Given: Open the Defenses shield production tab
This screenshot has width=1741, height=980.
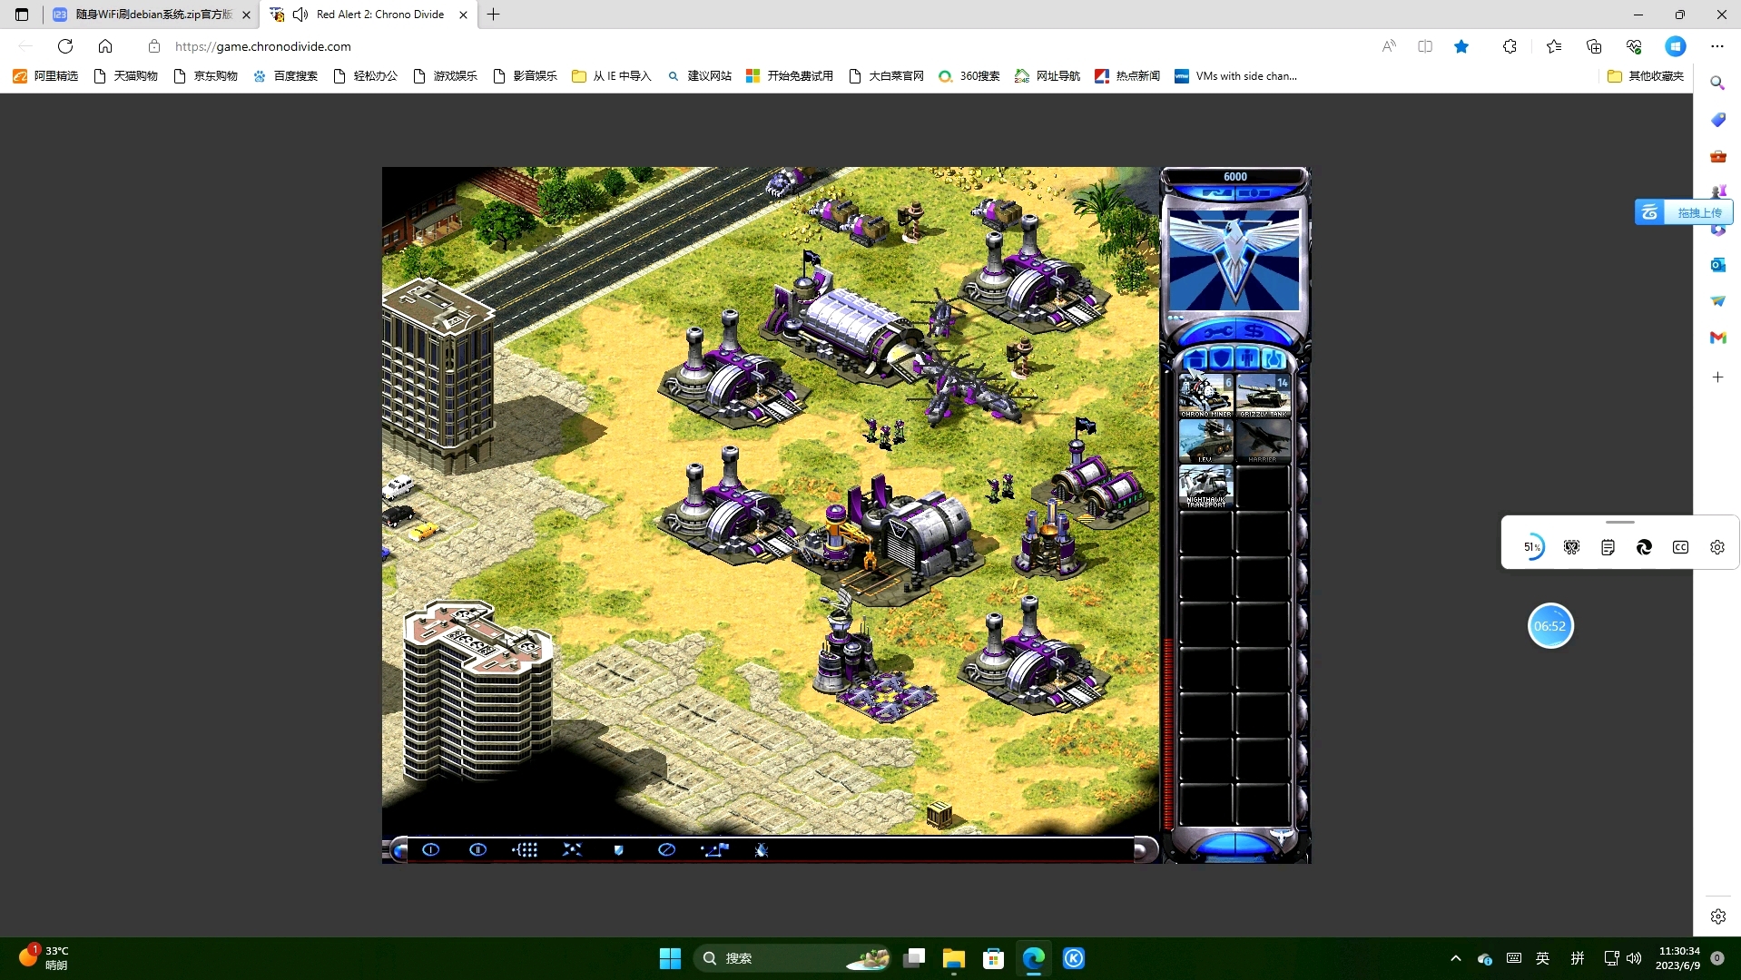Looking at the screenshot, I should tap(1222, 358).
